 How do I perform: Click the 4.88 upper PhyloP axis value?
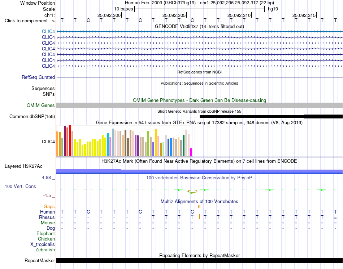click(x=46, y=178)
